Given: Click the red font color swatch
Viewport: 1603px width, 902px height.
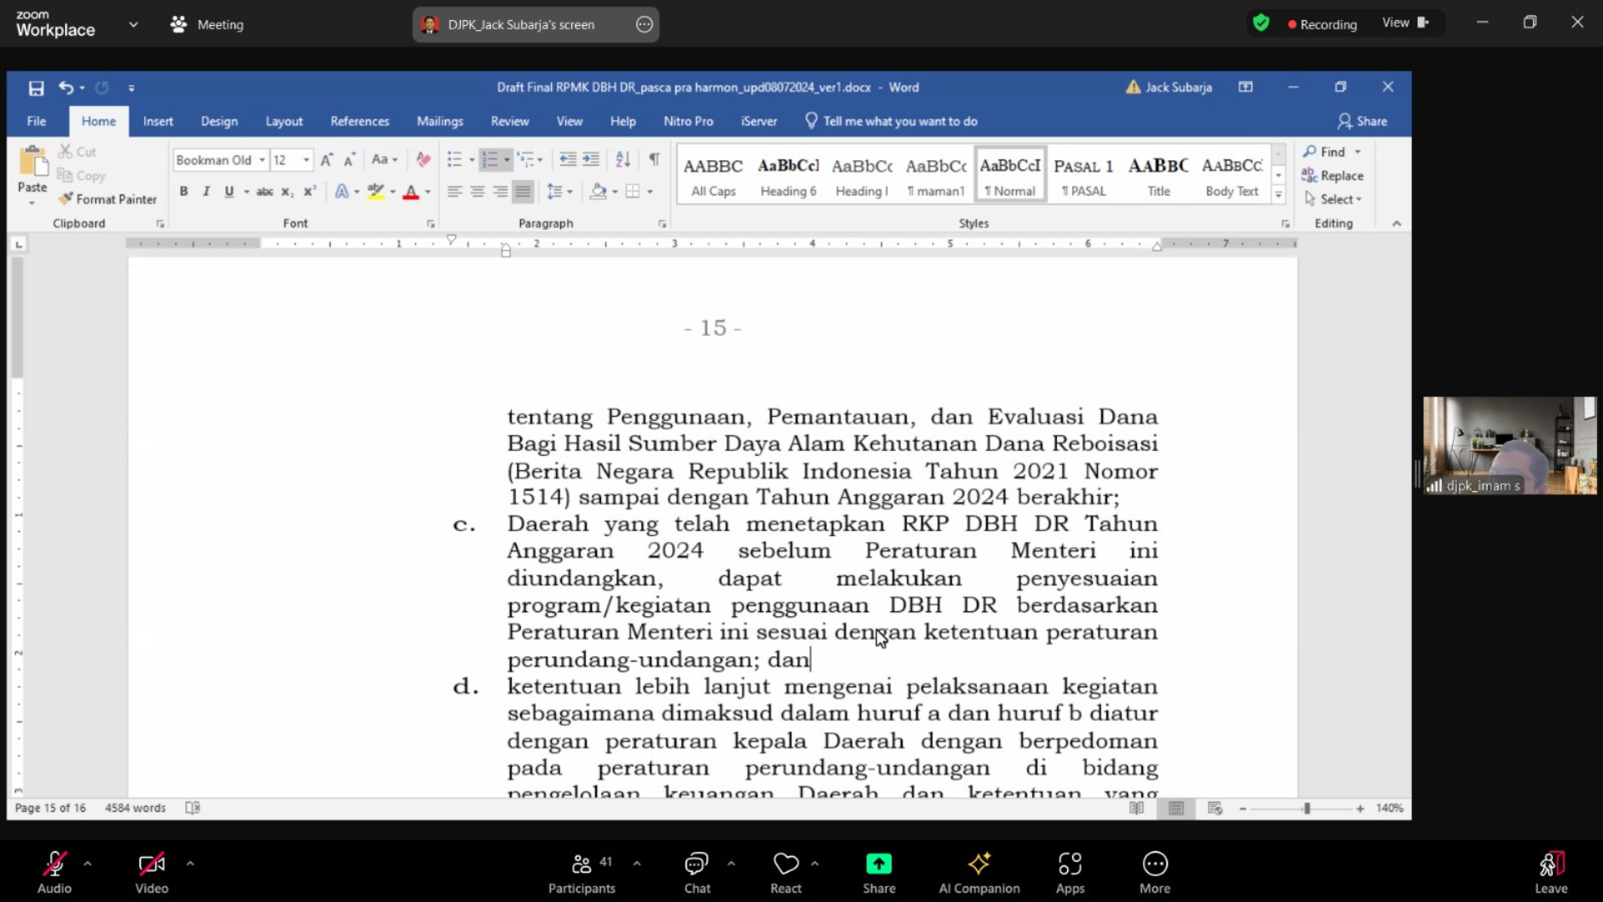Looking at the screenshot, I should pyautogui.click(x=411, y=192).
